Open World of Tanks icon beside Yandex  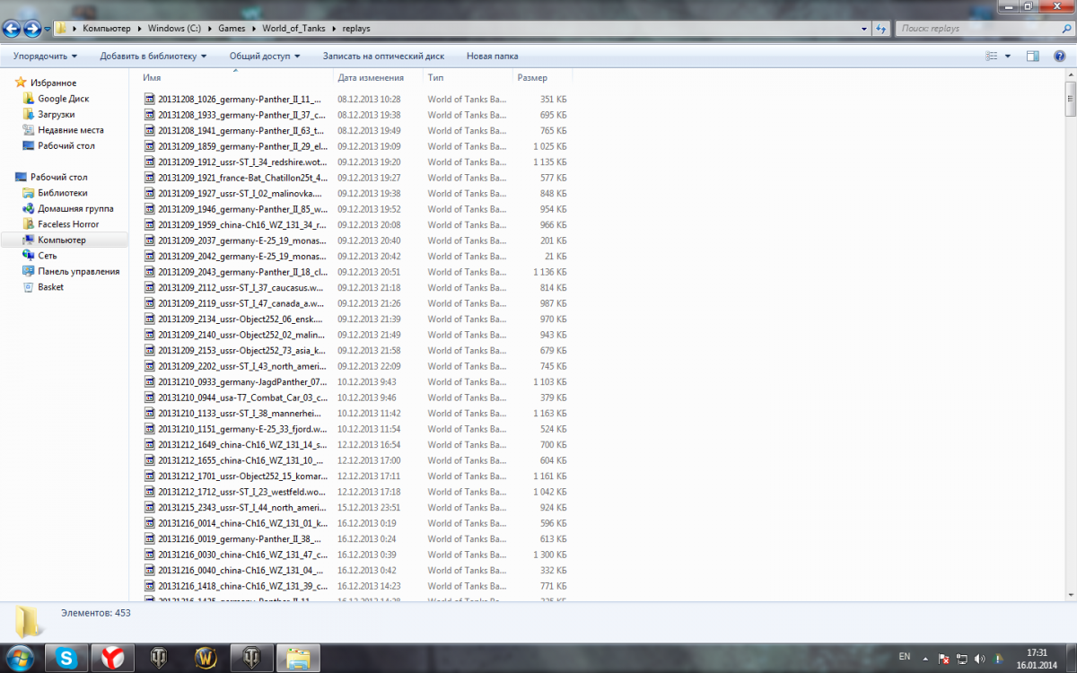coord(159,658)
